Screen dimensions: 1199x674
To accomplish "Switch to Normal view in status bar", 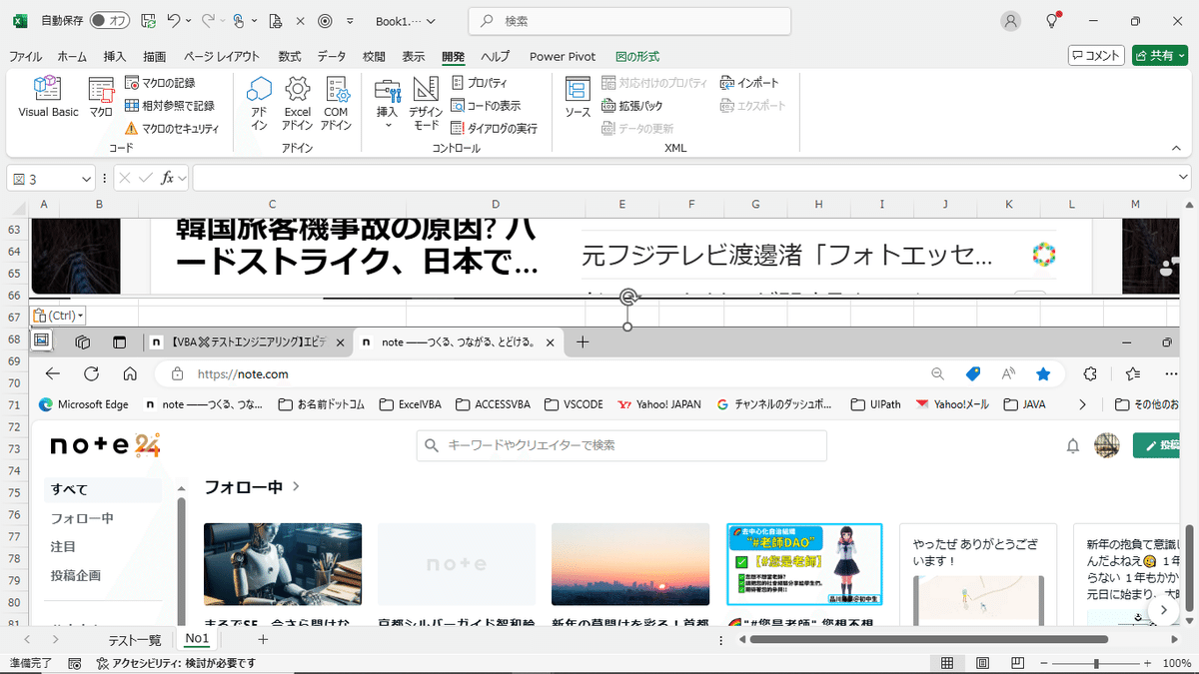I will point(947,663).
